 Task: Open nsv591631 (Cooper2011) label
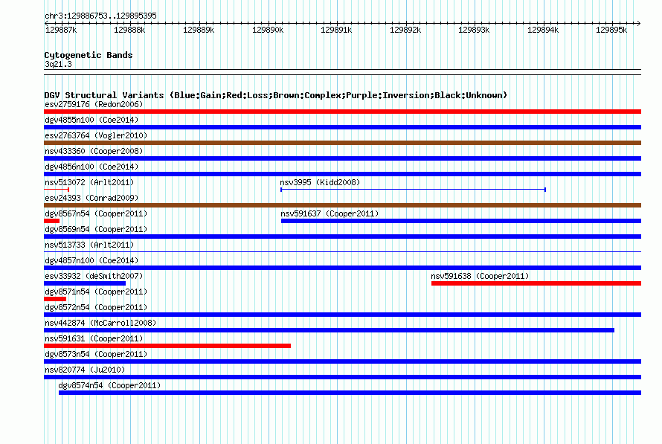point(94,338)
